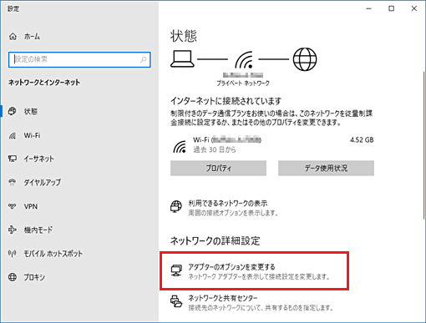Select the 状態 globe icon in sidebar
Image resolution: width=426 pixels, height=323 pixels.
click(x=12, y=111)
